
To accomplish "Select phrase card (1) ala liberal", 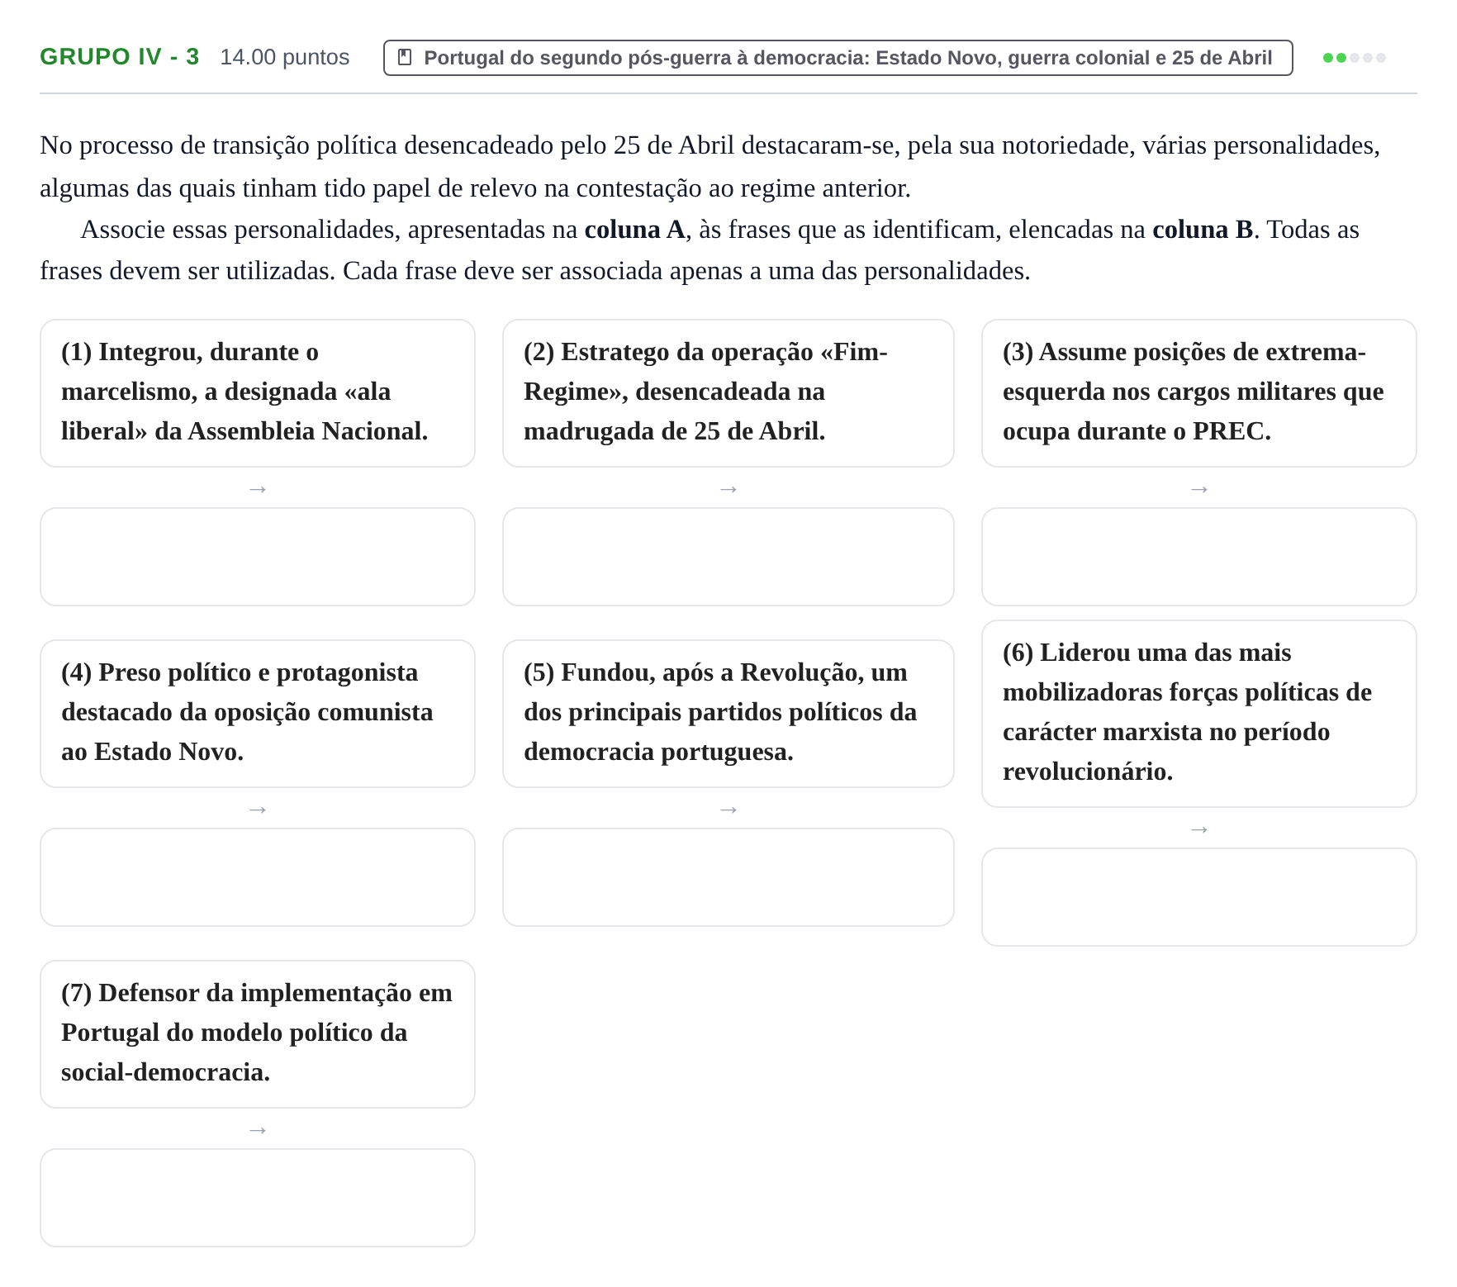I will [x=258, y=393].
